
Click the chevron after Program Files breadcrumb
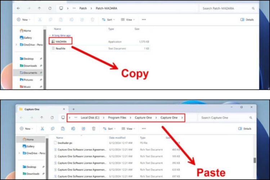click(130, 118)
